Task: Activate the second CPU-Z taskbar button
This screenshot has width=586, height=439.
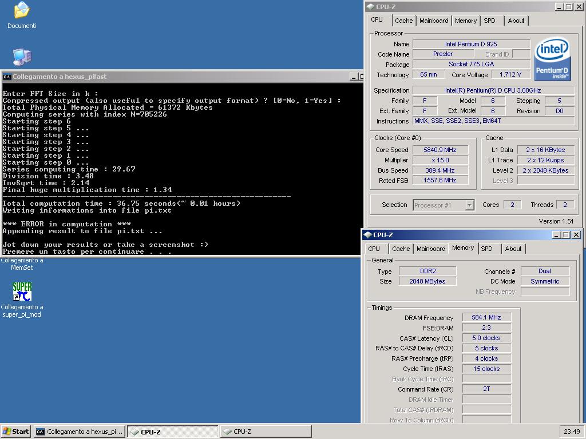Action: coord(266,432)
